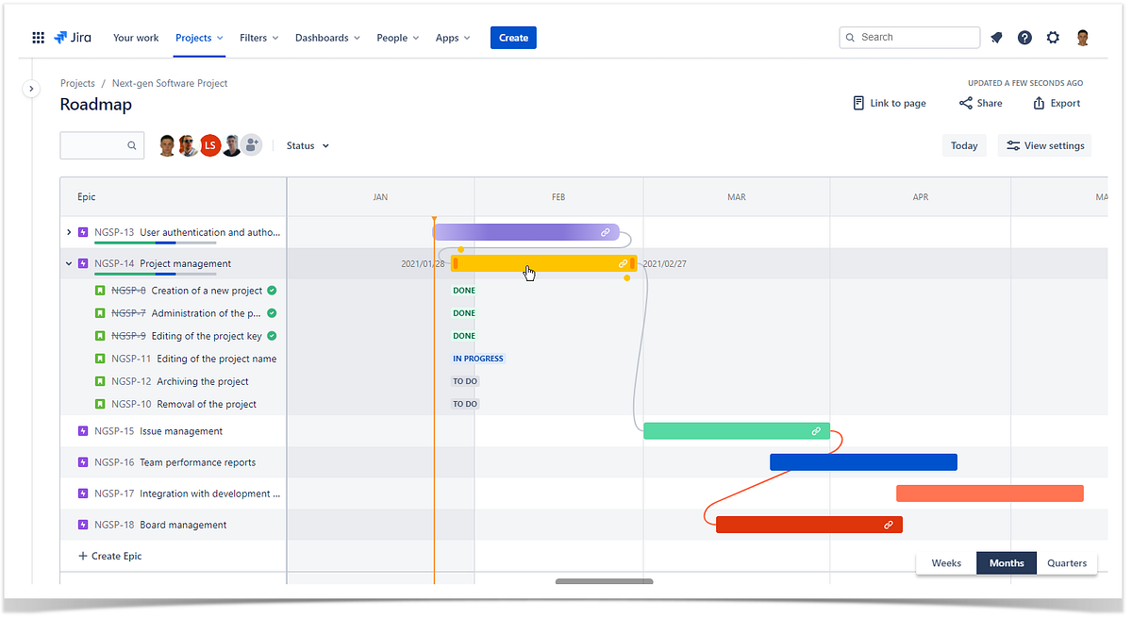Image resolution: width=1132 pixels, height=619 pixels.
Task: Switch the timeline to Weeks view
Action: [946, 562]
